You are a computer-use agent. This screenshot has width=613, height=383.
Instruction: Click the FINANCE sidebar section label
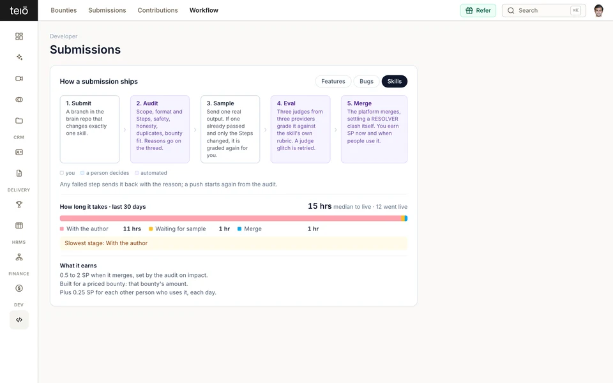tap(19, 274)
